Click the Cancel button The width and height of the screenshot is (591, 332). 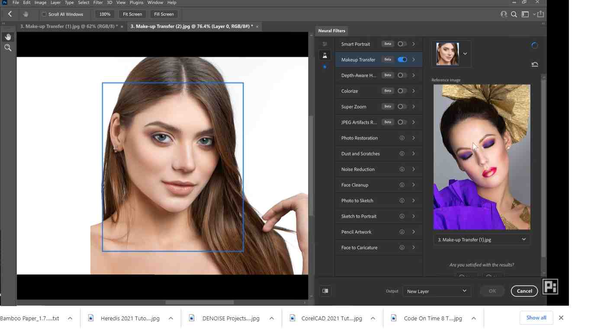coord(524,291)
